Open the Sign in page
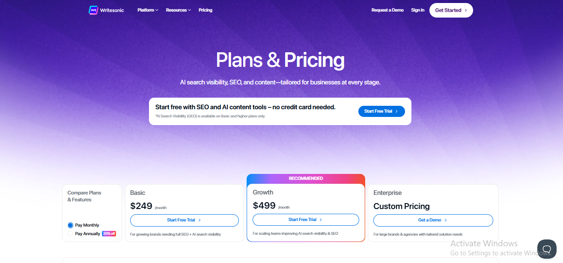The image size is (563, 263). tap(417, 10)
